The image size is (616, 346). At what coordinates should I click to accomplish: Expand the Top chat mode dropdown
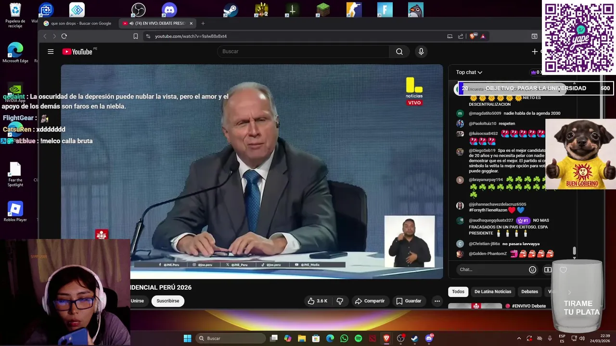[469, 72]
